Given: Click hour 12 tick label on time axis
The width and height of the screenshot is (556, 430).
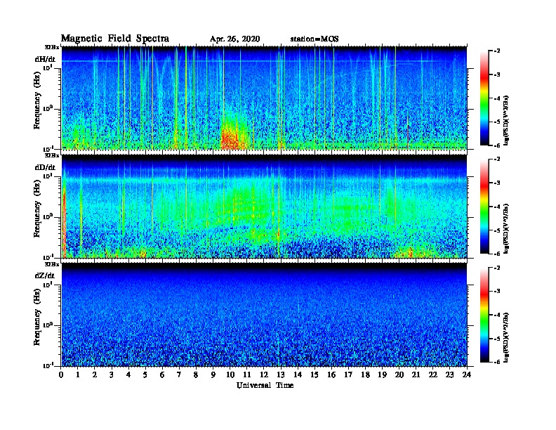Looking at the screenshot, I should pos(264,375).
